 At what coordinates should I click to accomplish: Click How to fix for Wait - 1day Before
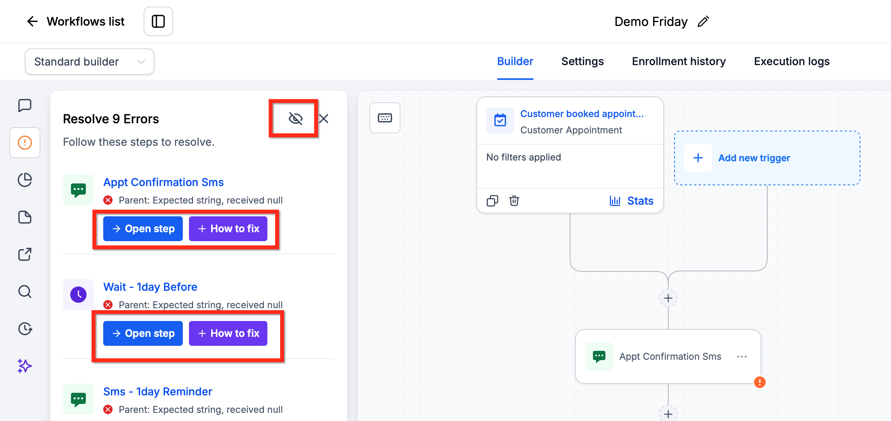(228, 333)
